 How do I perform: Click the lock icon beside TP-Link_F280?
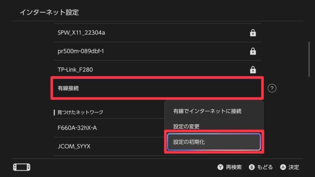pos(253,70)
